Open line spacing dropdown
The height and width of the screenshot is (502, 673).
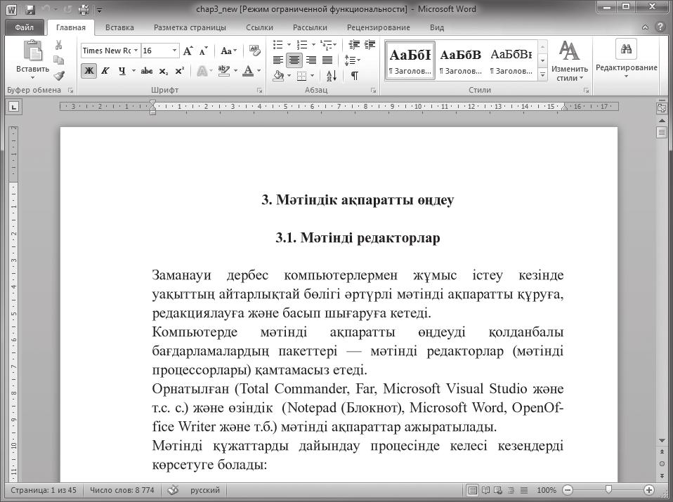[353, 60]
